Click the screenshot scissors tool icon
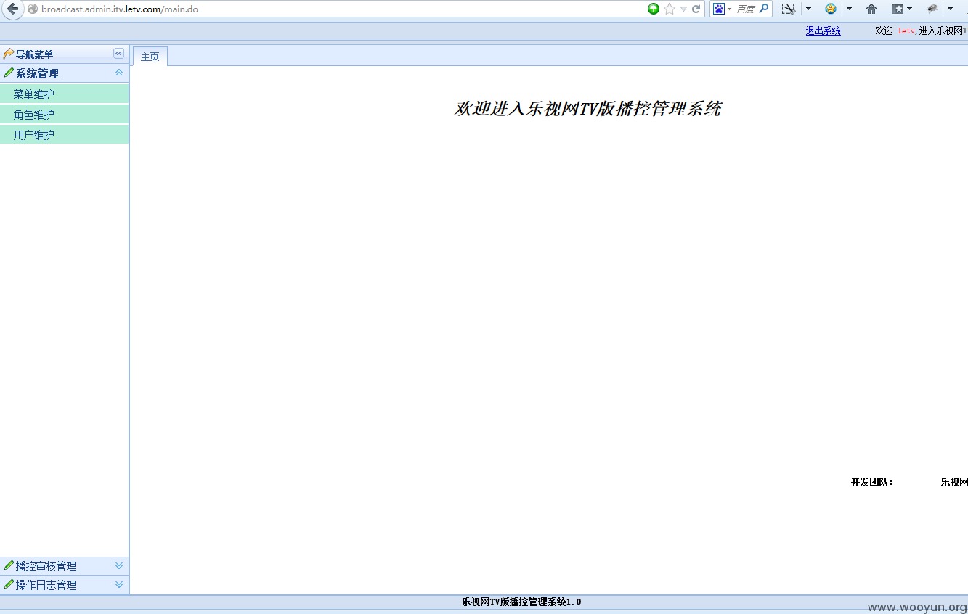This screenshot has width=968, height=614. (789, 9)
